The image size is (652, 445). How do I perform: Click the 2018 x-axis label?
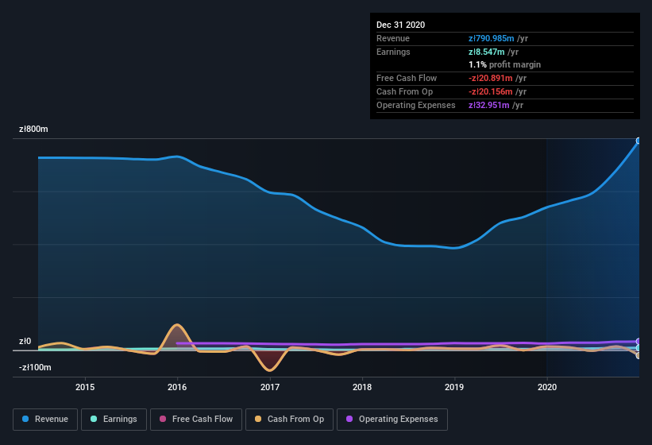[362, 387]
